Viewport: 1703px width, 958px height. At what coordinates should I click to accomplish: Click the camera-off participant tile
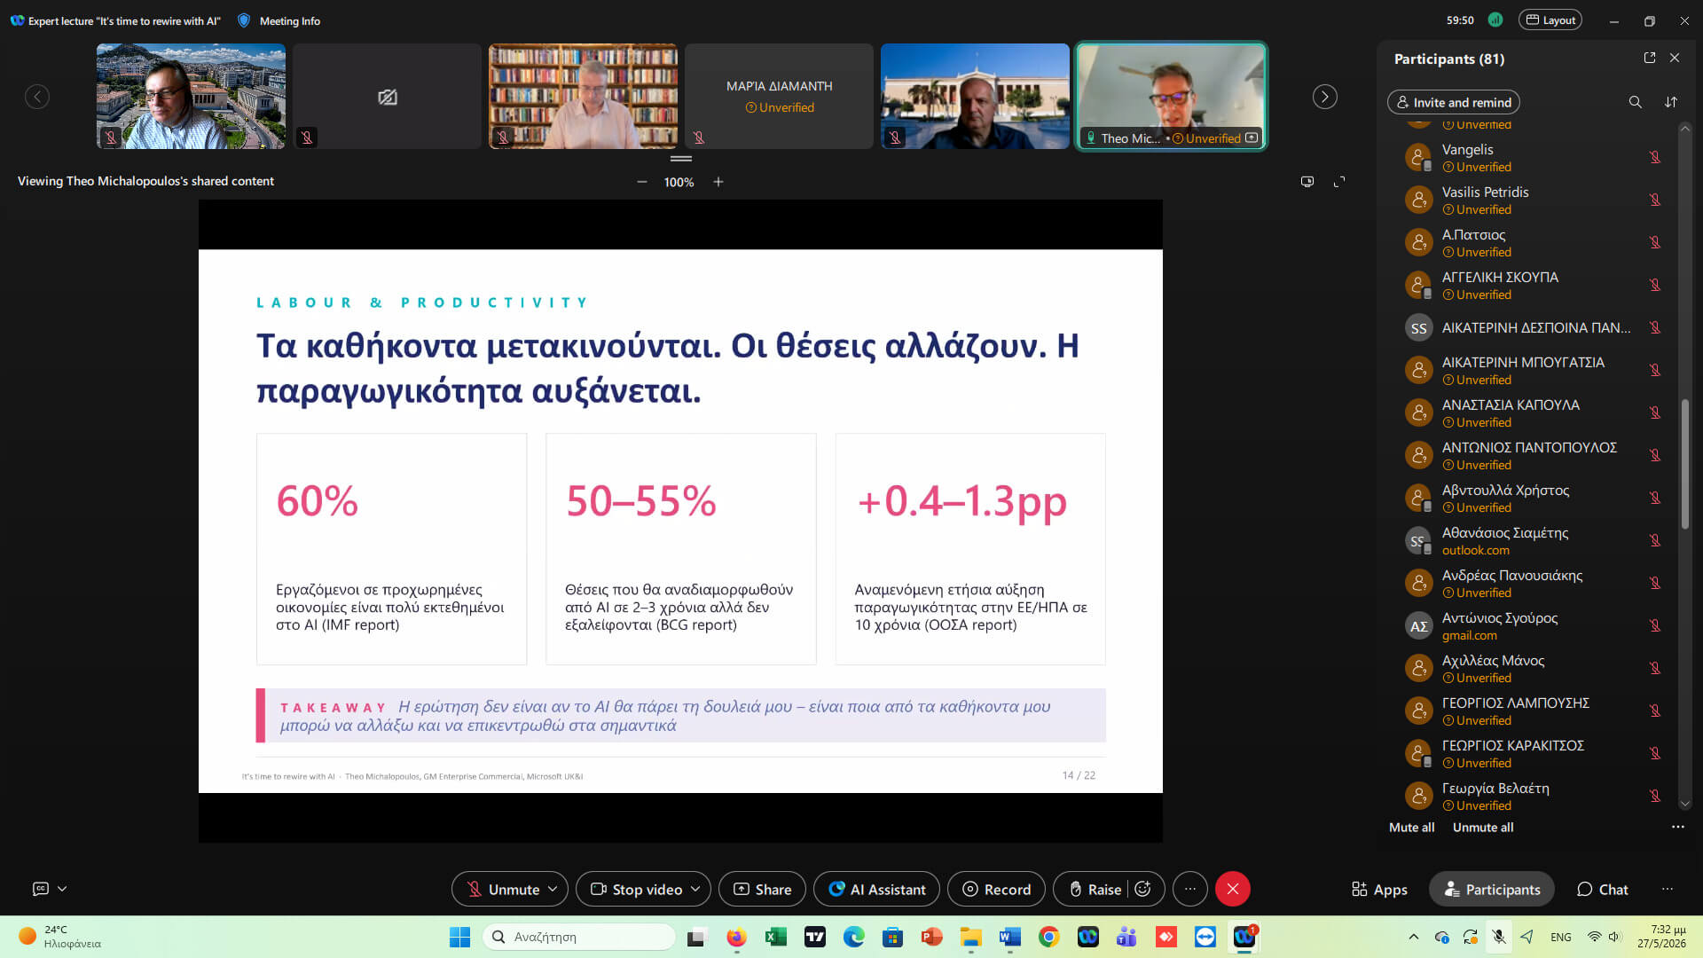(x=387, y=96)
